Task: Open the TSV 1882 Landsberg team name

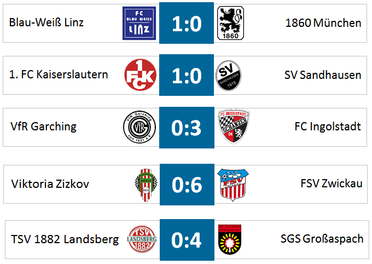Action: click(x=65, y=239)
